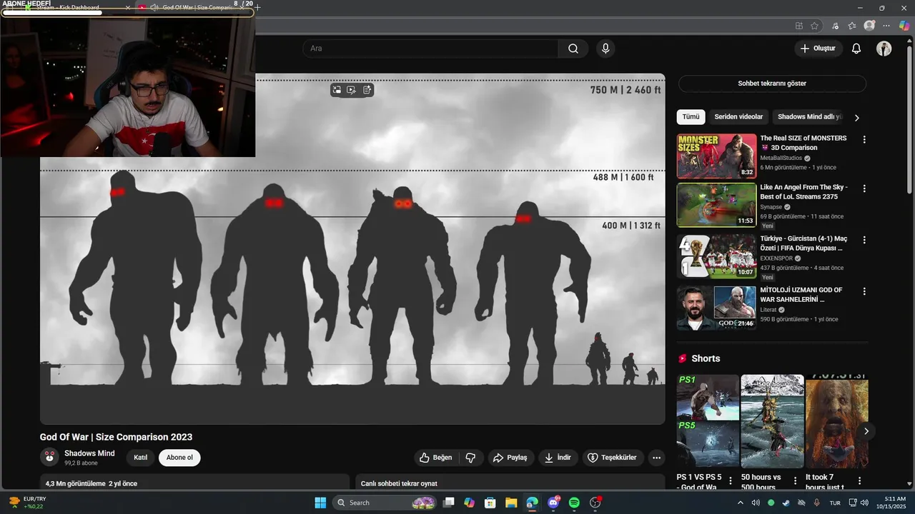Open options for Like An Angel From The Sky
Viewport: 915px width, 514px height.
[864, 189]
